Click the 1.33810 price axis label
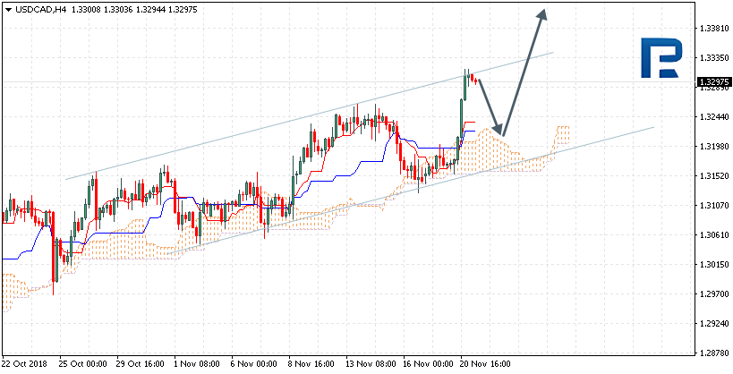 pyautogui.click(x=713, y=28)
